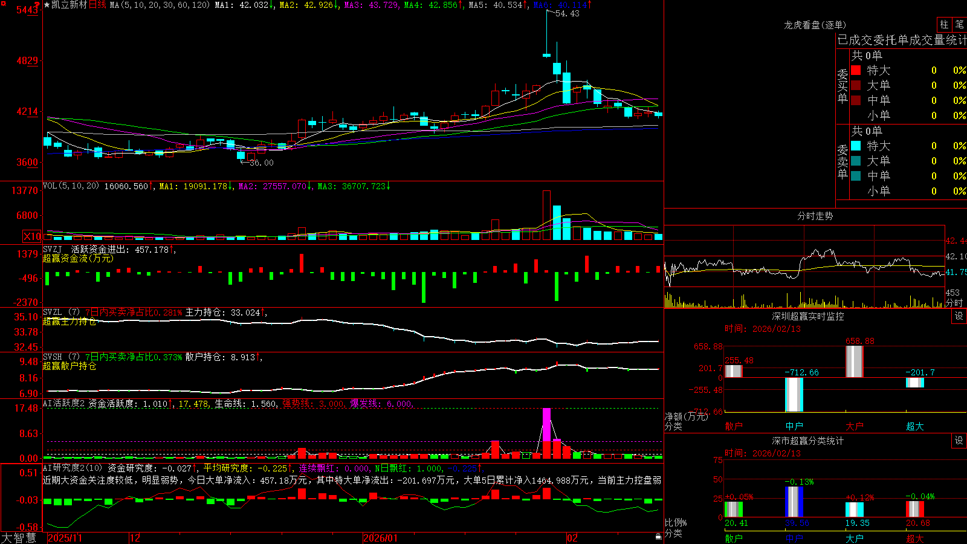Image resolution: width=967 pixels, height=544 pixels.
Task: Click the X10 volume scale marker
Action: (x=32, y=236)
